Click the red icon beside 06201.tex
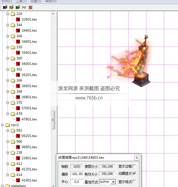This screenshot has width=178, height=187. pyautogui.click(x=18, y=136)
